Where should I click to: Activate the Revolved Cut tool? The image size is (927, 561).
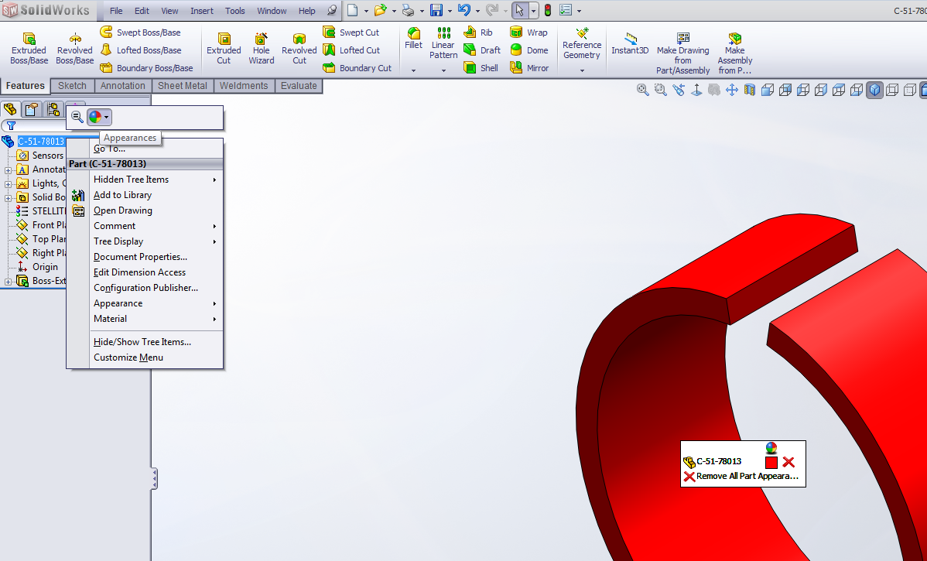tap(299, 48)
